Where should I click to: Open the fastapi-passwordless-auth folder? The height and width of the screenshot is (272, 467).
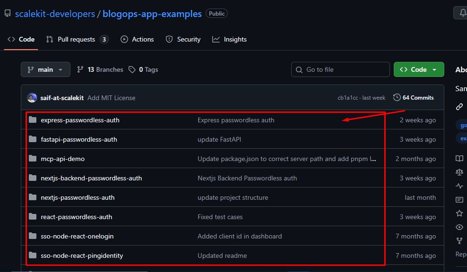pos(79,139)
